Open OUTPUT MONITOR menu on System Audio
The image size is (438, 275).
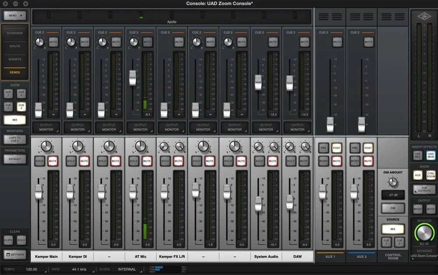(266, 127)
